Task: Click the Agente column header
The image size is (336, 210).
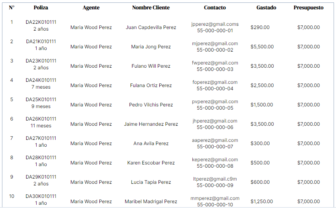Action: 91,8
